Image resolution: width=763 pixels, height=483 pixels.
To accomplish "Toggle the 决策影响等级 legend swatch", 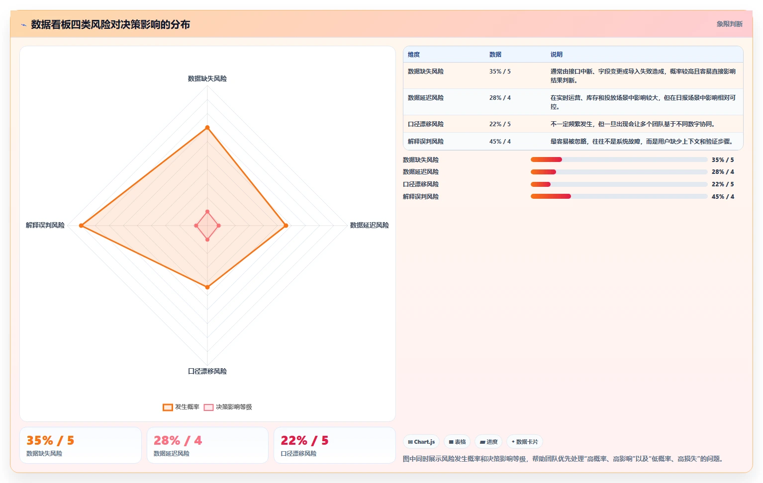I will pyautogui.click(x=208, y=407).
